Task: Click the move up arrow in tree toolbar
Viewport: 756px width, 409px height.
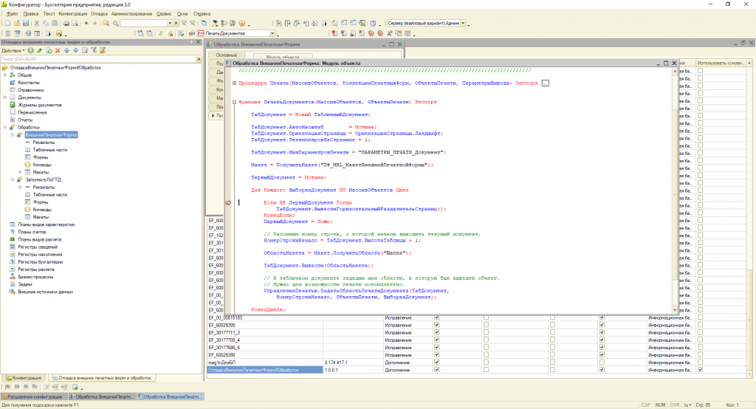Action: [66, 50]
